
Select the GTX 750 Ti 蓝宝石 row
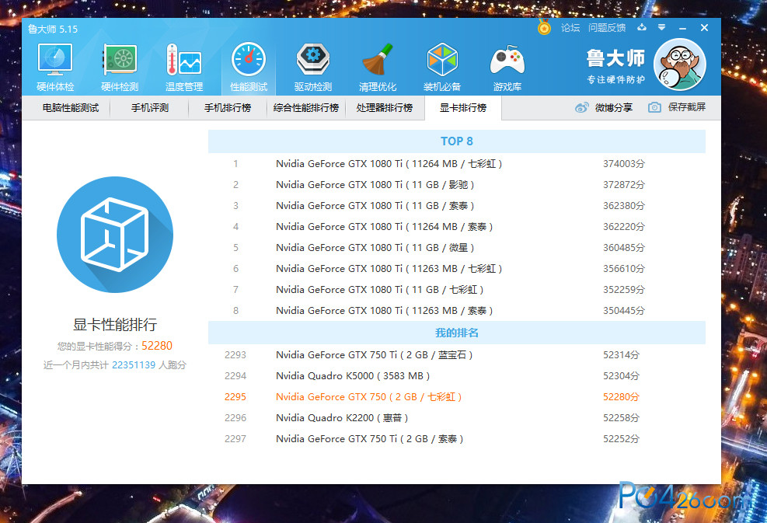pyautogui.click(x=457, y=355)
